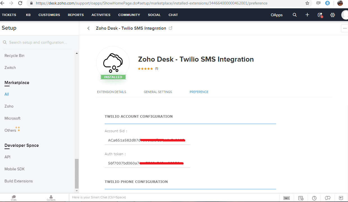Select the PREFERENCE tab
This screenshot has height=202, width=348.
(x=199, y=92)
